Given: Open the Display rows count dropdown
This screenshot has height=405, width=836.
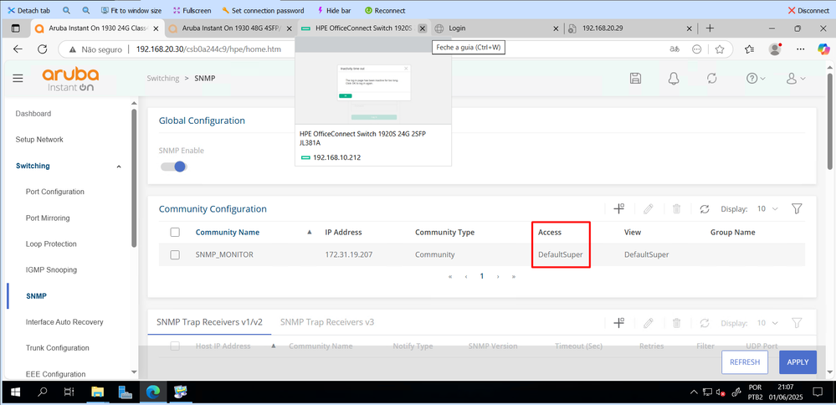Looking at the screenshot, I should click(767, 209).
